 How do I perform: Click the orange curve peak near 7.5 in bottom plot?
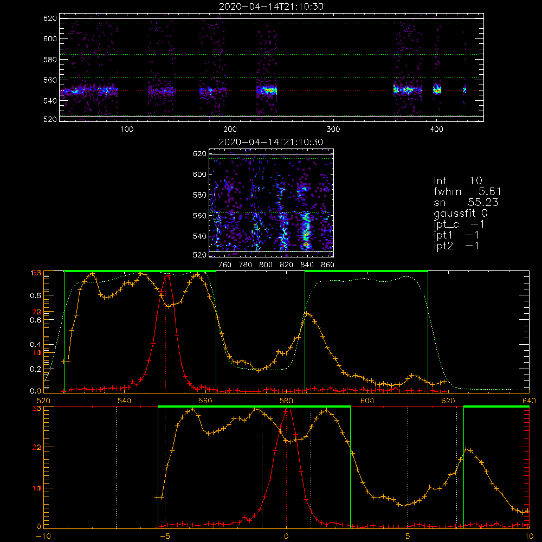tap(466, 449)
